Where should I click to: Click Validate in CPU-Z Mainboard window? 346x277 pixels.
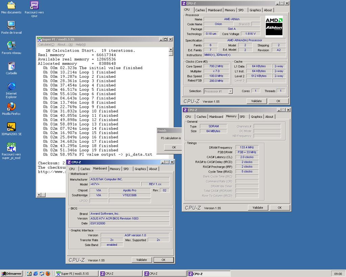click(x=142, y=260)
